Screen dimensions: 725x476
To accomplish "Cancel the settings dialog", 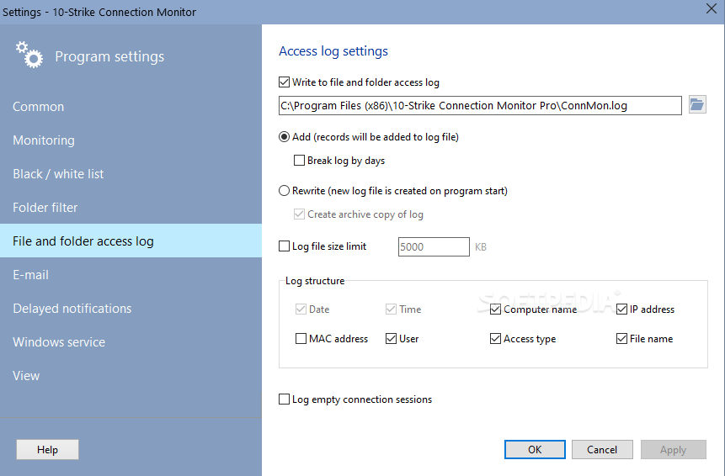I will click(x=602, y=450).
